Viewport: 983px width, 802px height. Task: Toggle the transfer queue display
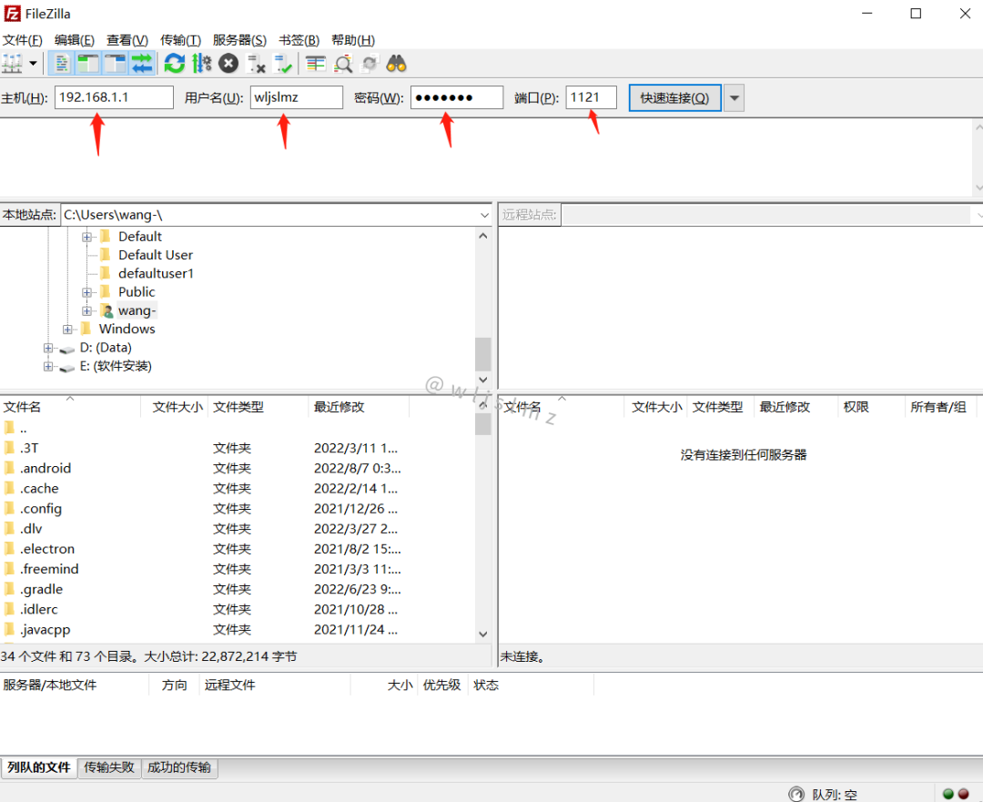(142, 64)
